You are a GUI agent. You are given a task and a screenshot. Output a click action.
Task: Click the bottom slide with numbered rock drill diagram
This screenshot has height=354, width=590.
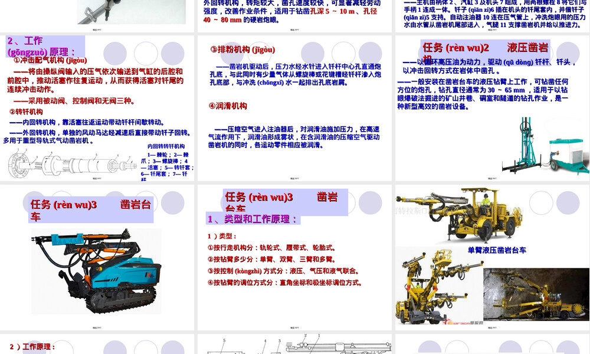[x=294, y=344]
